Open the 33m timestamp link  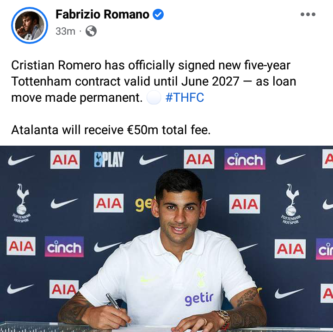tap(65, 31)
